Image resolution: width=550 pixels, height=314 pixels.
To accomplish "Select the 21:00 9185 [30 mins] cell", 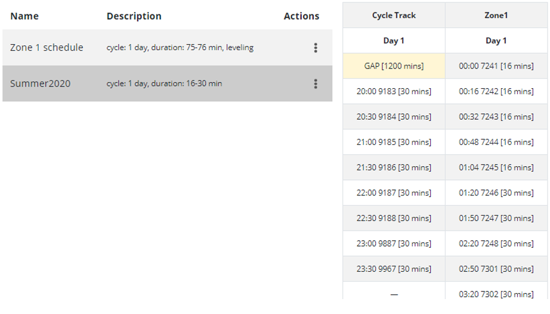I will pos(394,142).
